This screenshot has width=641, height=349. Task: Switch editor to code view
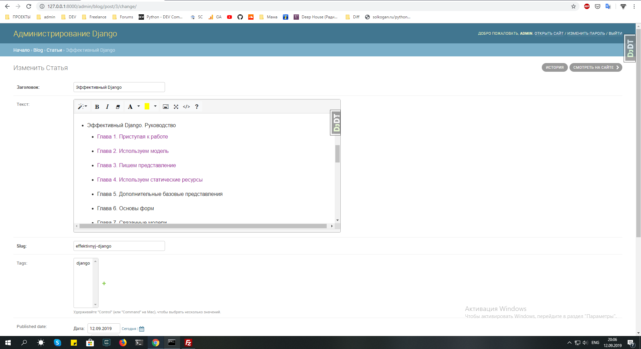coord(186,107)
